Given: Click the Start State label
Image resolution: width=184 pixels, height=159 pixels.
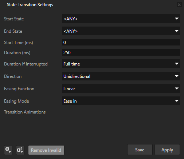Looking at the screenshot, I should tap(14, 19).
